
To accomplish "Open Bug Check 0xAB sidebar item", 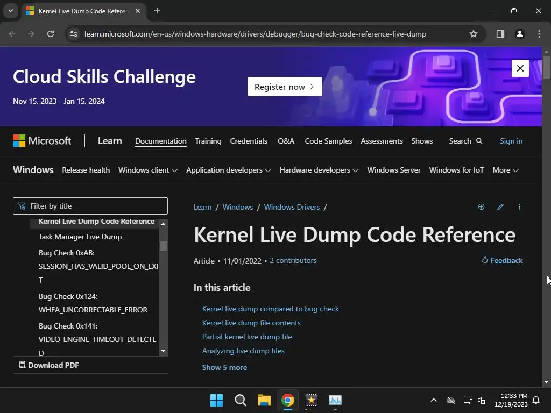I will (x=98, y=267).
